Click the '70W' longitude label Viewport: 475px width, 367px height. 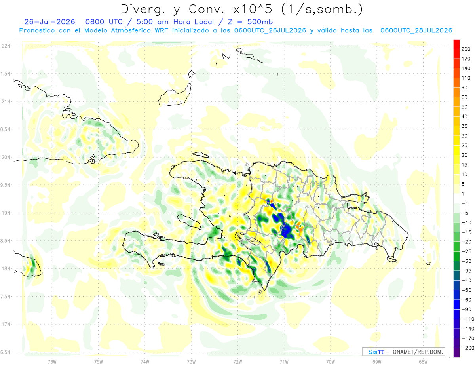tap(330, 361)
